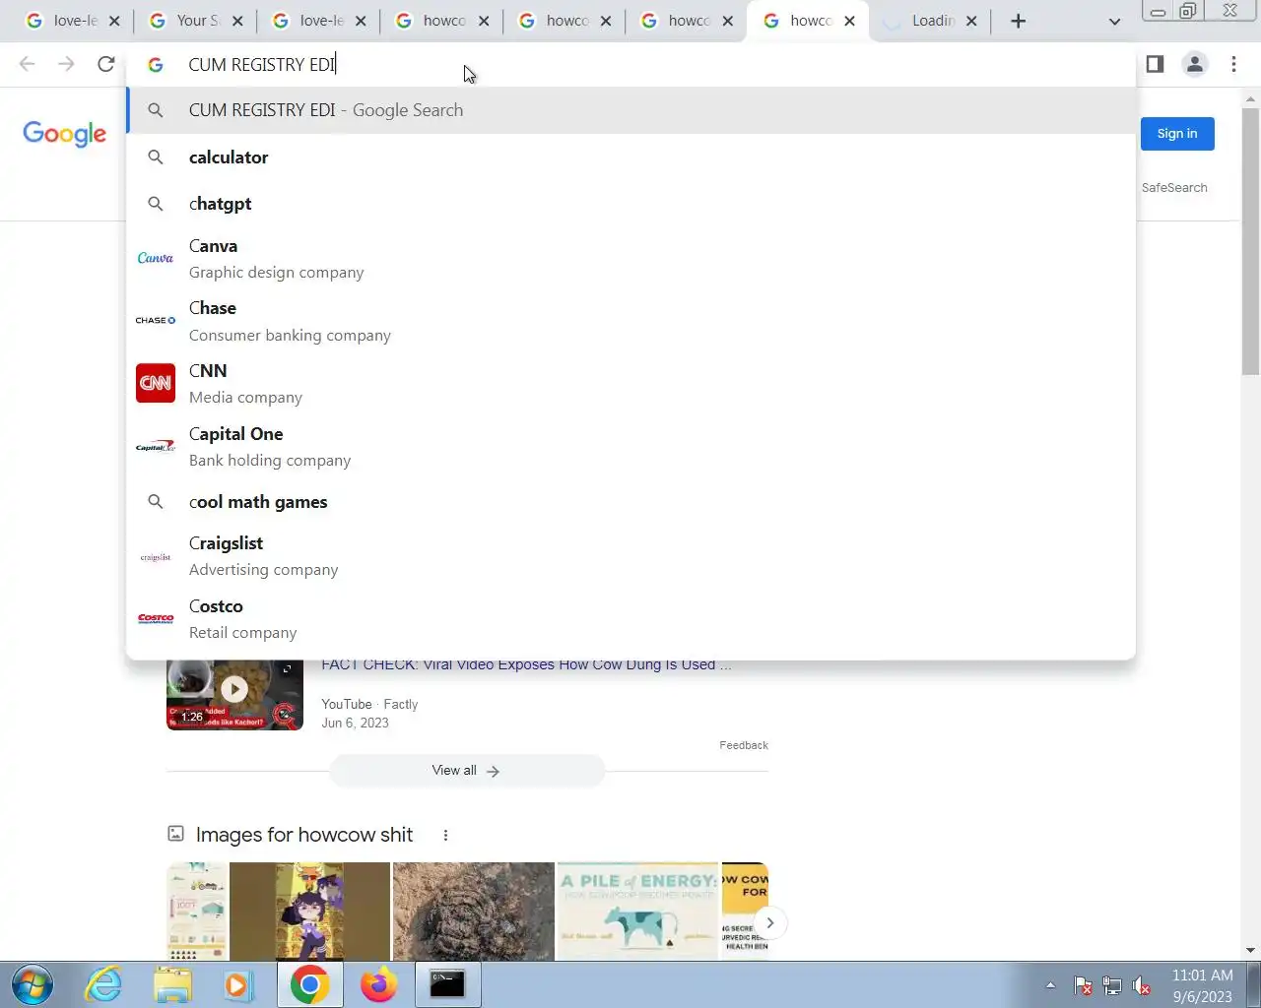The width and height of the screenshot is (1261, 1008).
Task: Show hidden system tray icons
Action: [x=1050, y=985]
